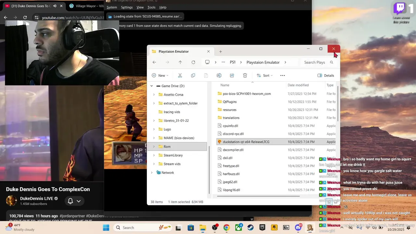Open the View menu in DuckStation
Viewport: 416px width, 234px height.
click(140, 7)
